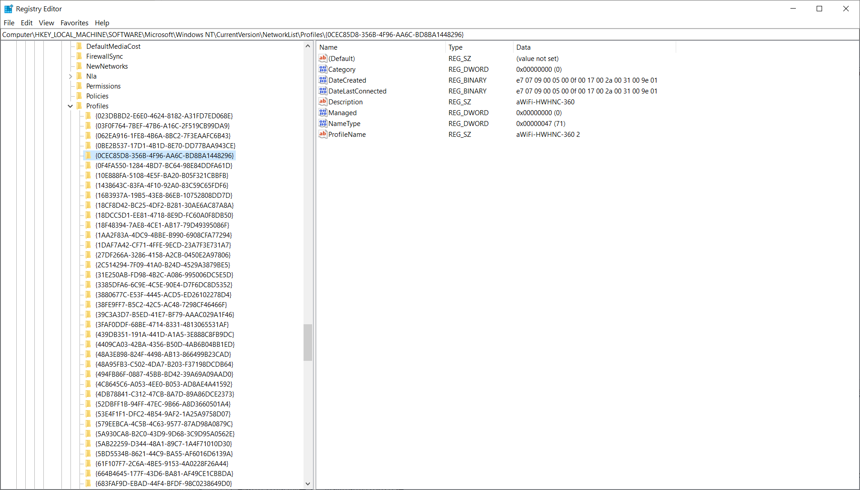Click the Category DWORD value icon
Image resolution: width=860 pixels, height=490 pixels.
(322, 69)
